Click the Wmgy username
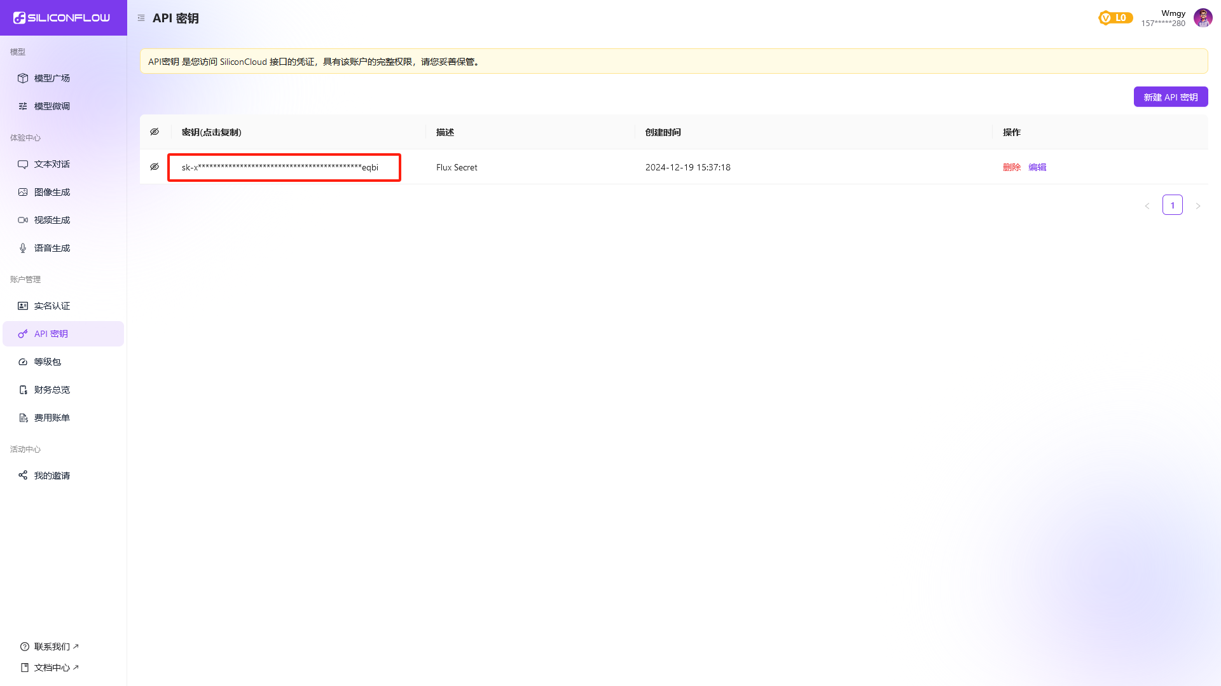The image size is (1221, 686). [x=1173, y=13]
